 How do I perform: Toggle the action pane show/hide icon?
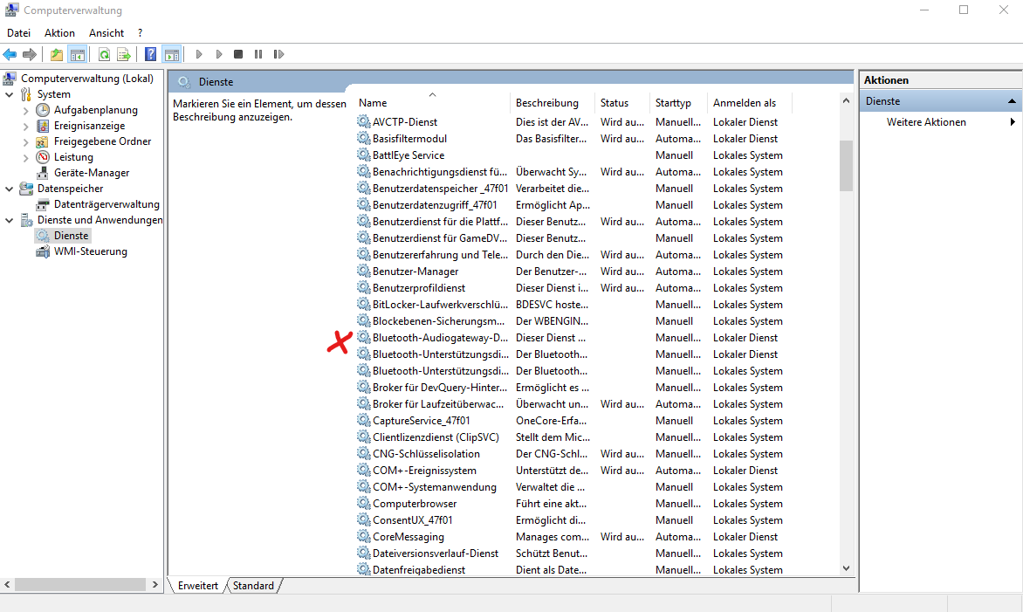(172, 54)
